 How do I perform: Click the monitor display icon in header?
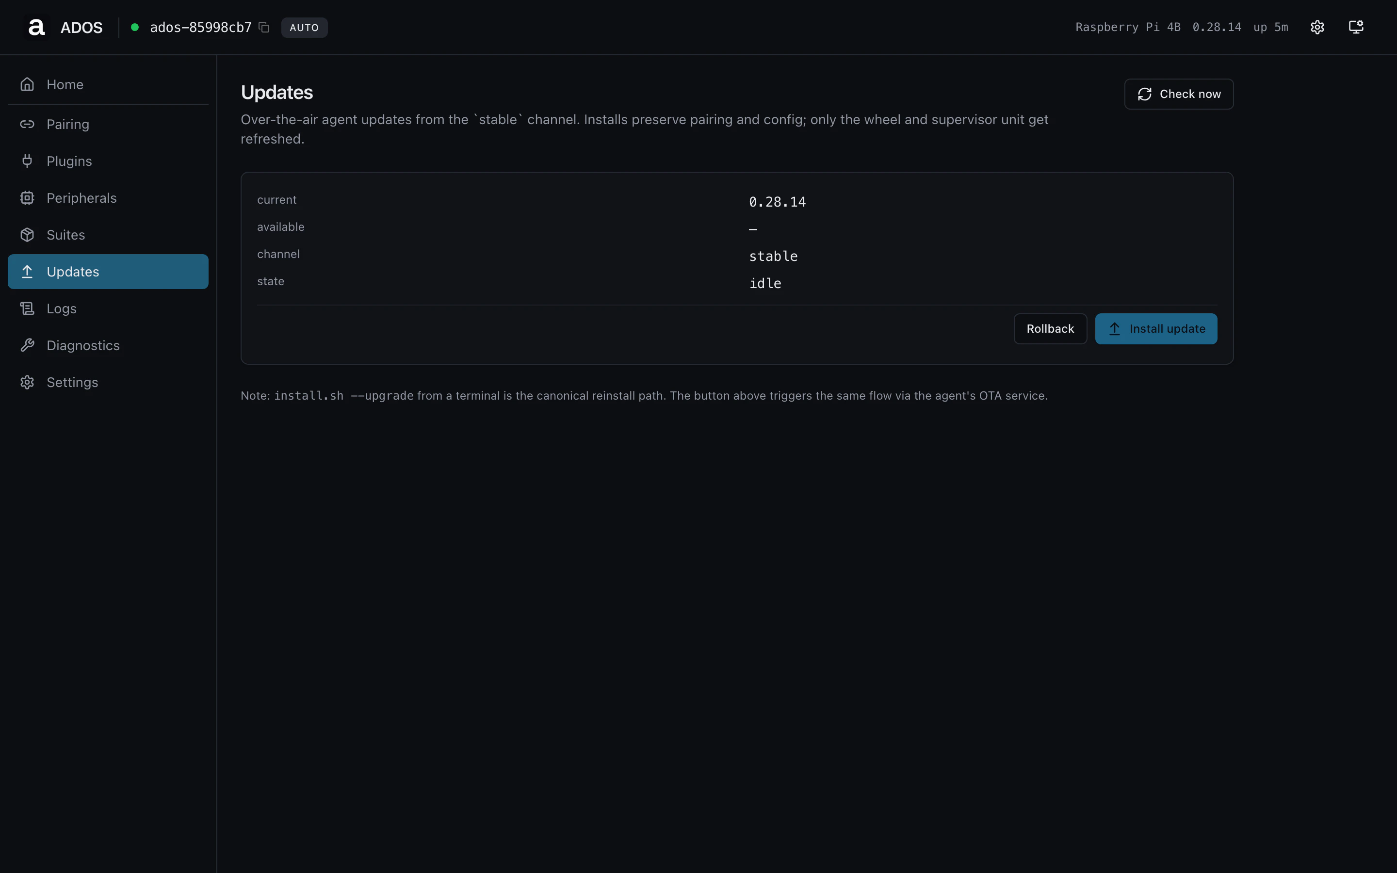(1356, 27)
